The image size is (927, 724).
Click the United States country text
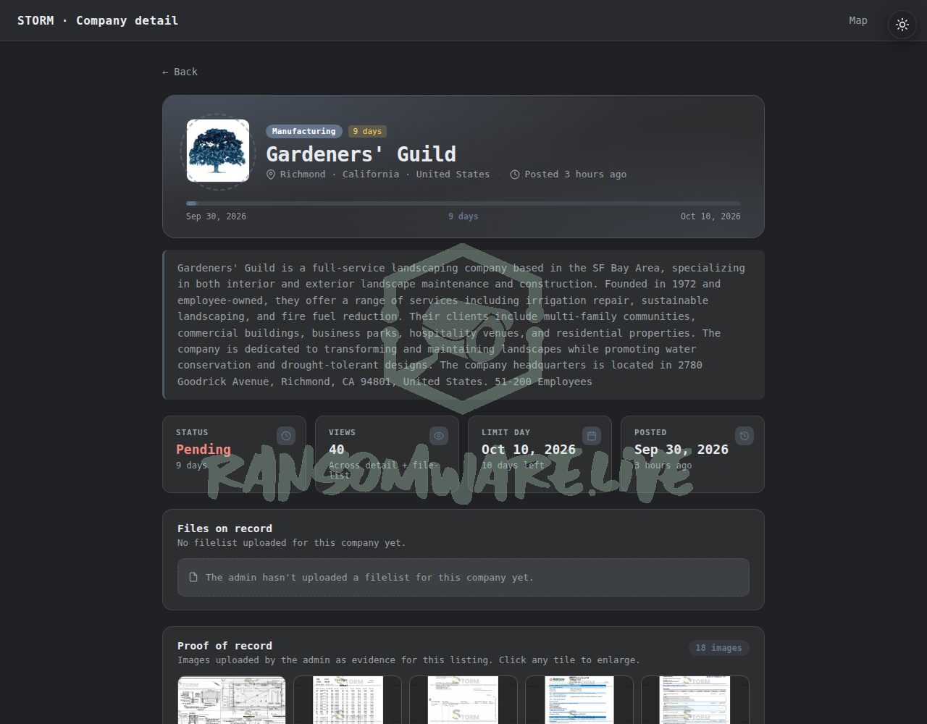click(x=453, y=174)
